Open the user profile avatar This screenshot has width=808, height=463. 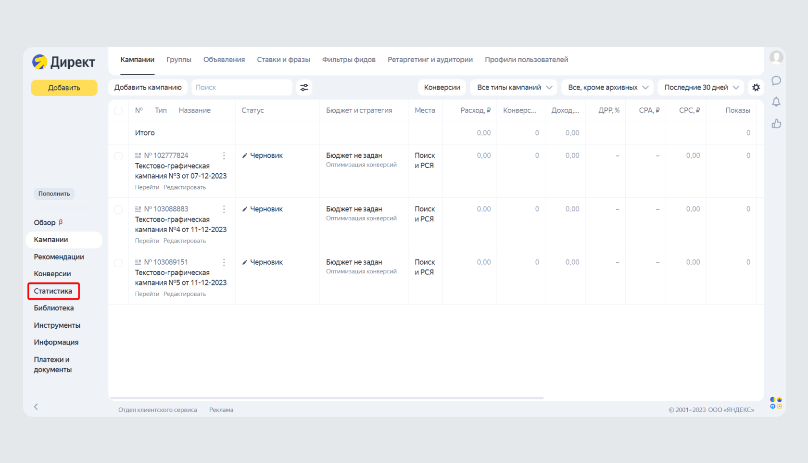[776, 58]
